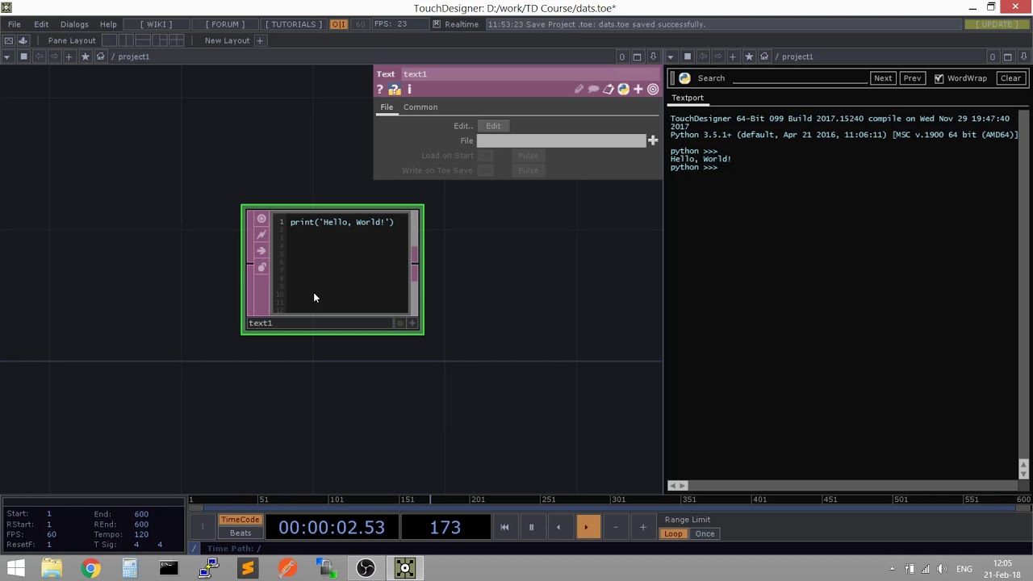Add a New Layout with plus
Screen dimensions: 1033x581
coord(260,40)
